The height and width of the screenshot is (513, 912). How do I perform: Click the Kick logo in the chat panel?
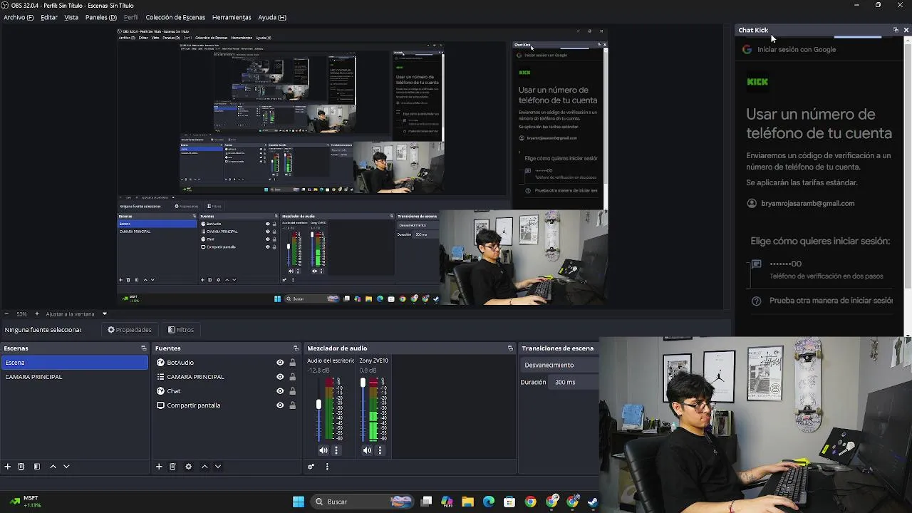point(757,82)
